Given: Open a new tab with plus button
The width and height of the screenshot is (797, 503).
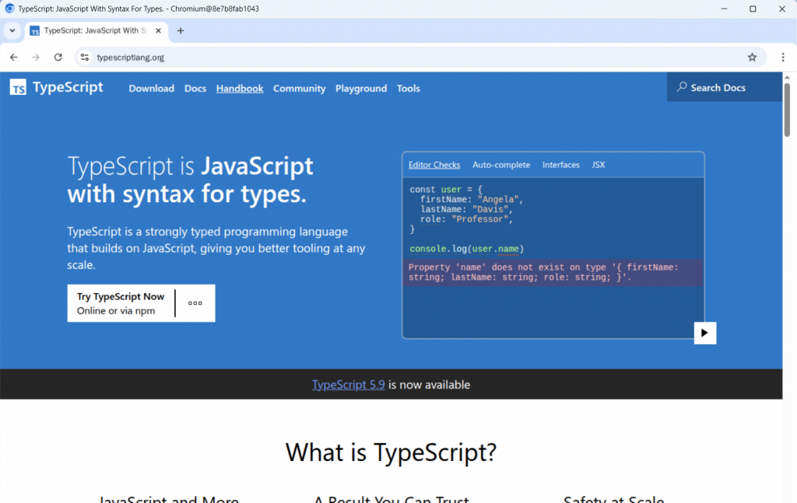Looking at the screenshot, I should [181, 30].
